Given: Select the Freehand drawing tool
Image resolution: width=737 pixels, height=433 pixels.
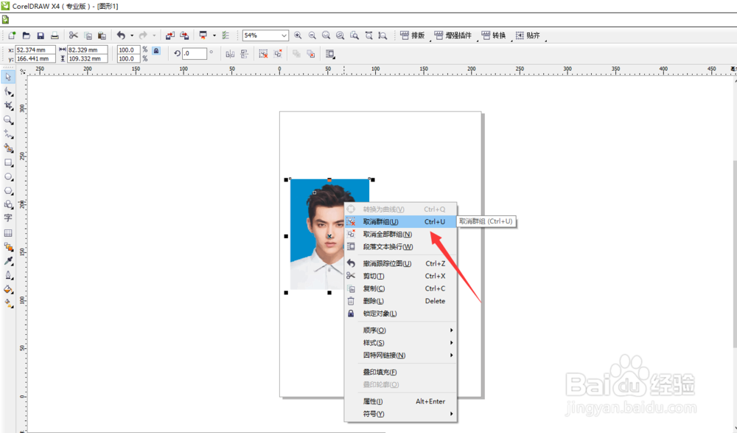Looking at the screenshot, I should pyautogui.click(x=8, y=134).
